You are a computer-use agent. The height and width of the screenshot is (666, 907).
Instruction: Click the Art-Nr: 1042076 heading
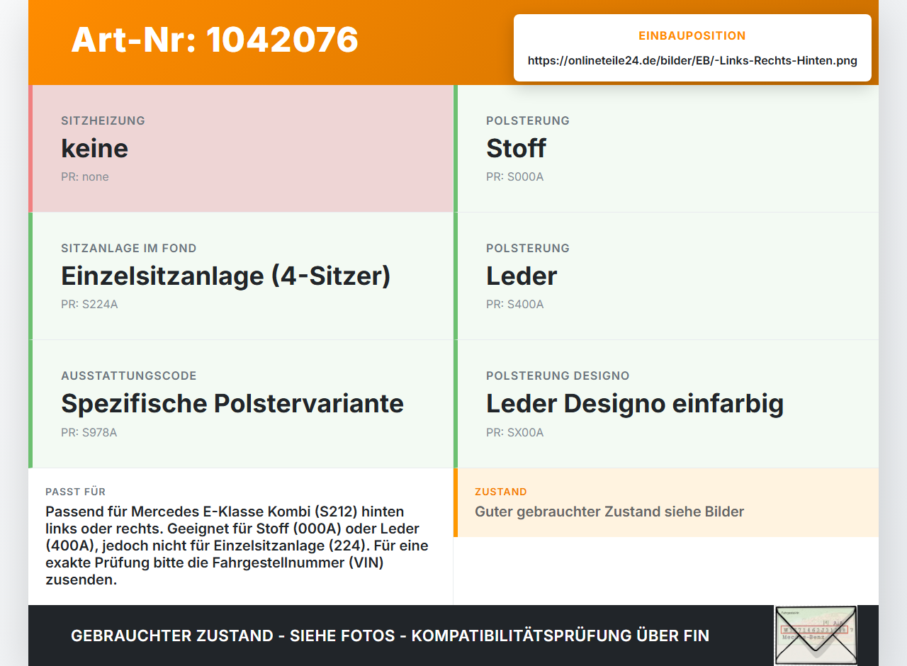click(215, 40)
